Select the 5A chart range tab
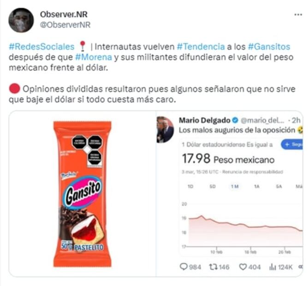Screen dimensions: 308x286 point(279,186)
